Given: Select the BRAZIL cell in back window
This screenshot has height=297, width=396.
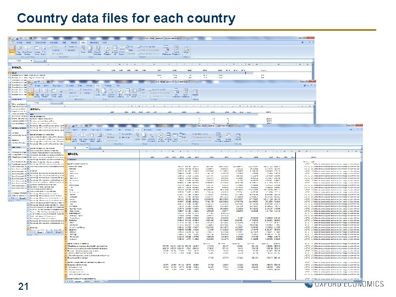Looking at the screenshot, I should (17, 68).
